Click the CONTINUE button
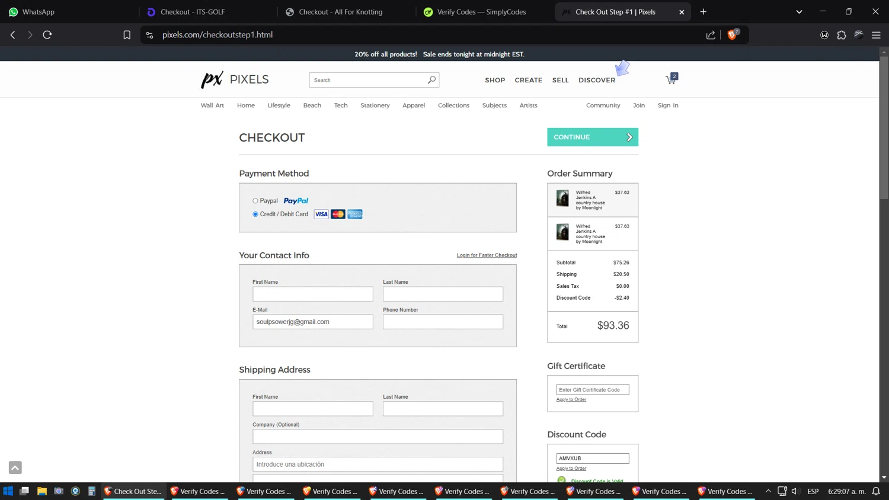 pyautogui.click(x=593, y=137)
